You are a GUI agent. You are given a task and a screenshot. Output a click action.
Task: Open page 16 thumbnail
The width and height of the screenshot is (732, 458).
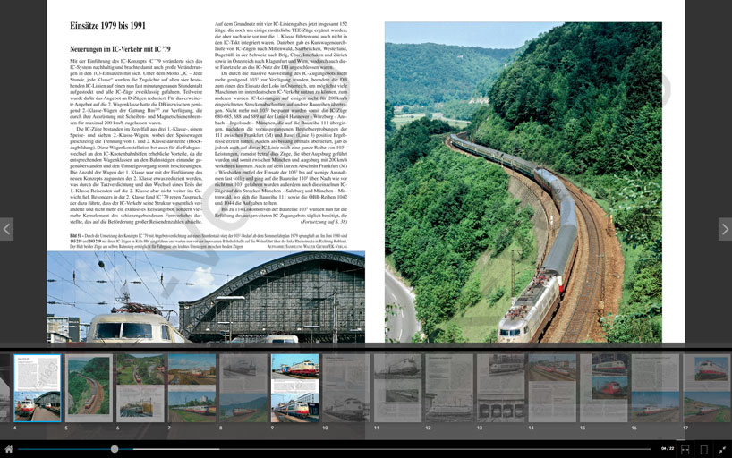click(x=656, y=387)
